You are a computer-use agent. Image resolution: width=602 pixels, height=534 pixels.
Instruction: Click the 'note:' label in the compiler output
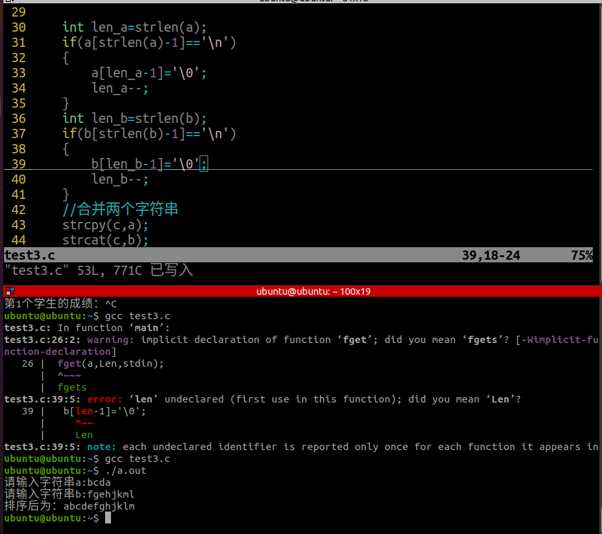101,447
